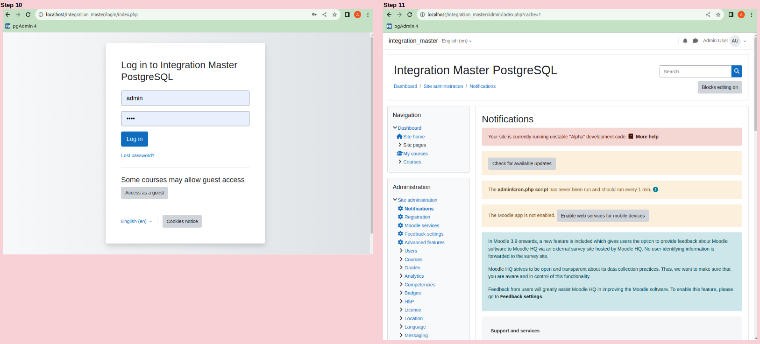Open Registration in Administration block
Screen dimensions: 760x344
(x=417, y=217)
